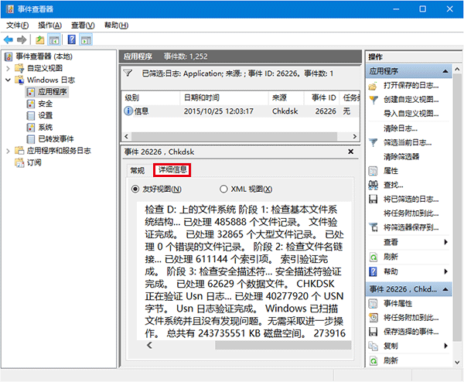
Task: Click the open saved log folder icon
Action: 374,86
